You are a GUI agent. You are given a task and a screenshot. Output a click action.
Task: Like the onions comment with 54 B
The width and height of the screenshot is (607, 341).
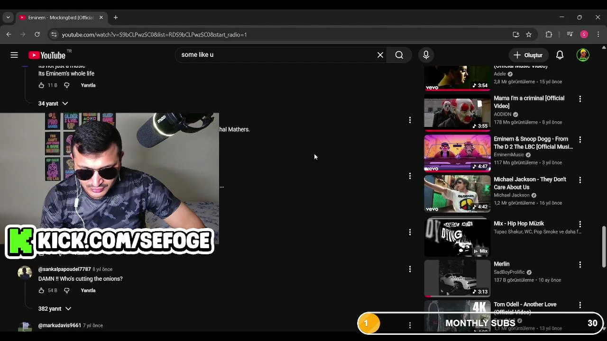41,290
